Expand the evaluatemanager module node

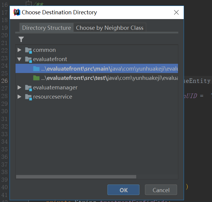point(19,88)
